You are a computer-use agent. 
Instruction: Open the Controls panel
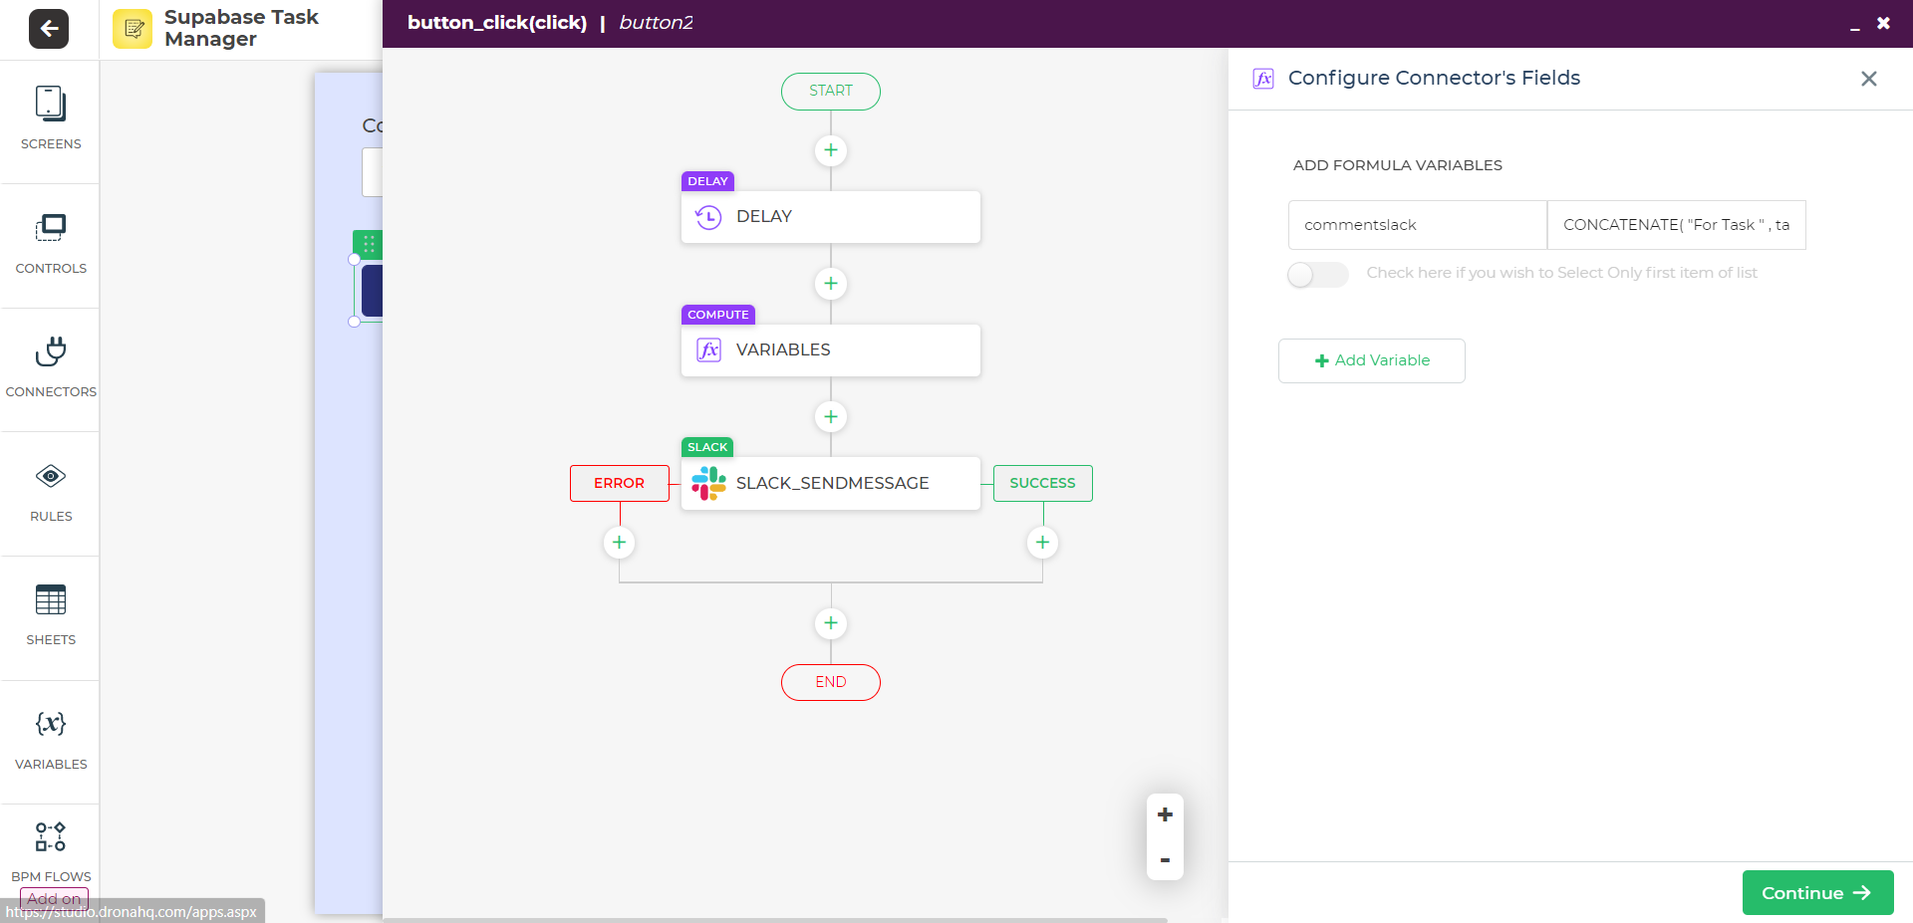point(51,244)
